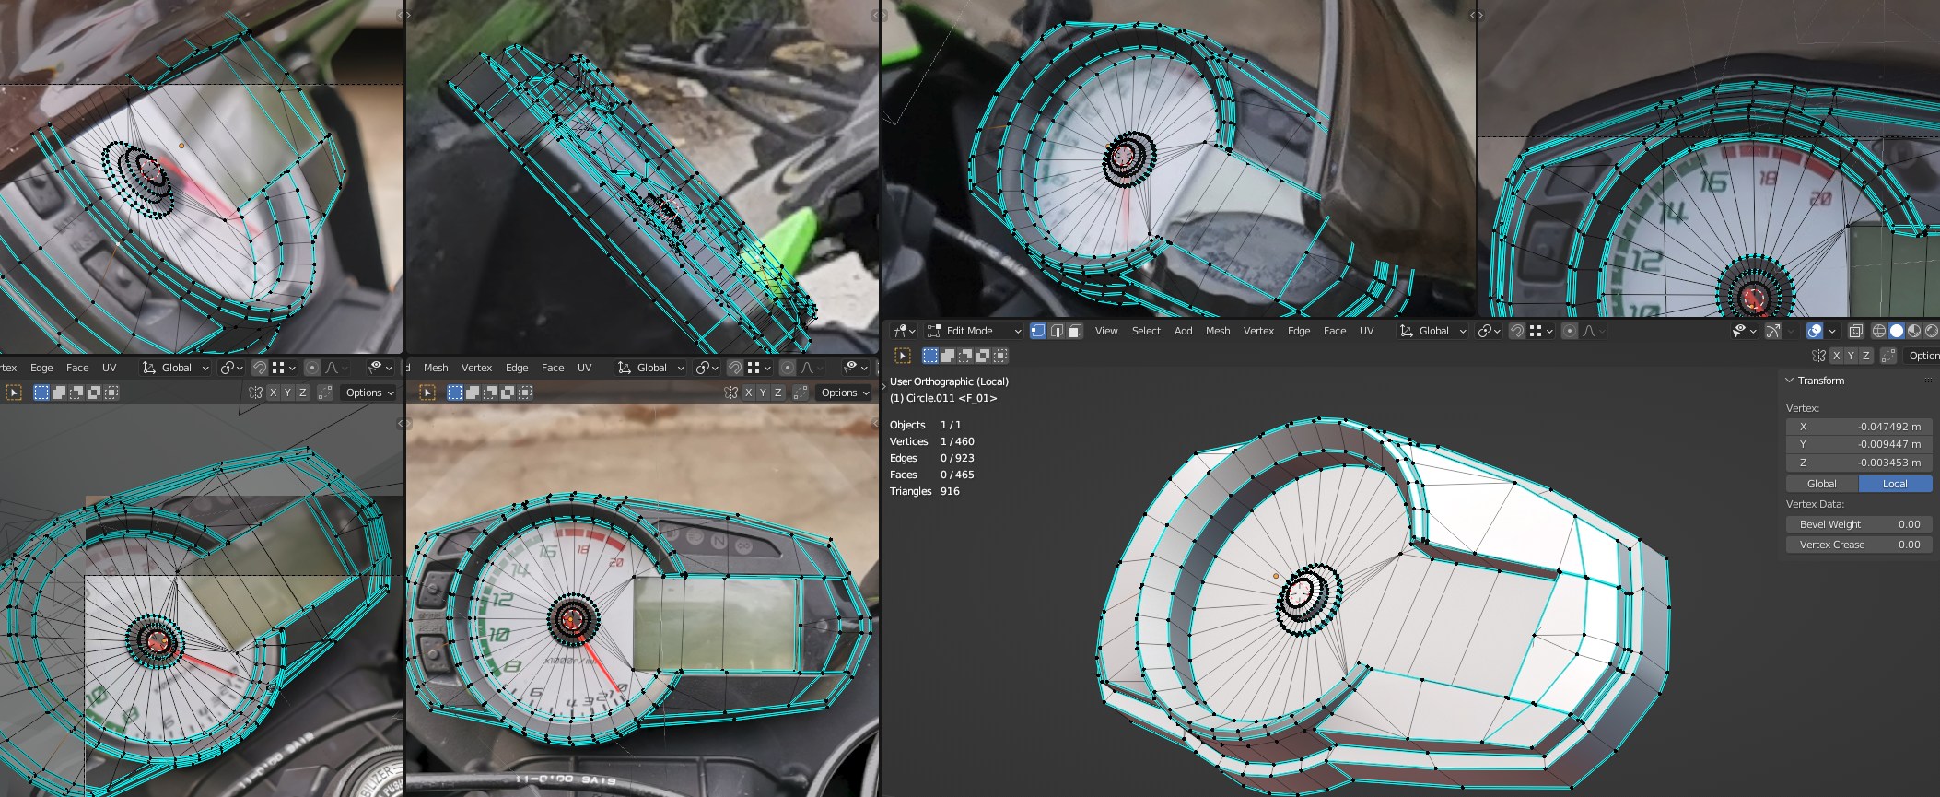Set Transform panel coordinates to Global

click(1822, 484)
